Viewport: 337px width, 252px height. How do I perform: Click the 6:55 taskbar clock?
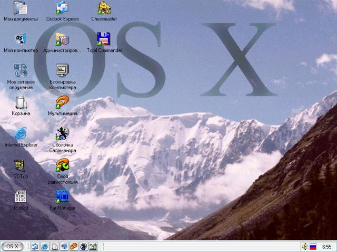(x=326, y=247)
